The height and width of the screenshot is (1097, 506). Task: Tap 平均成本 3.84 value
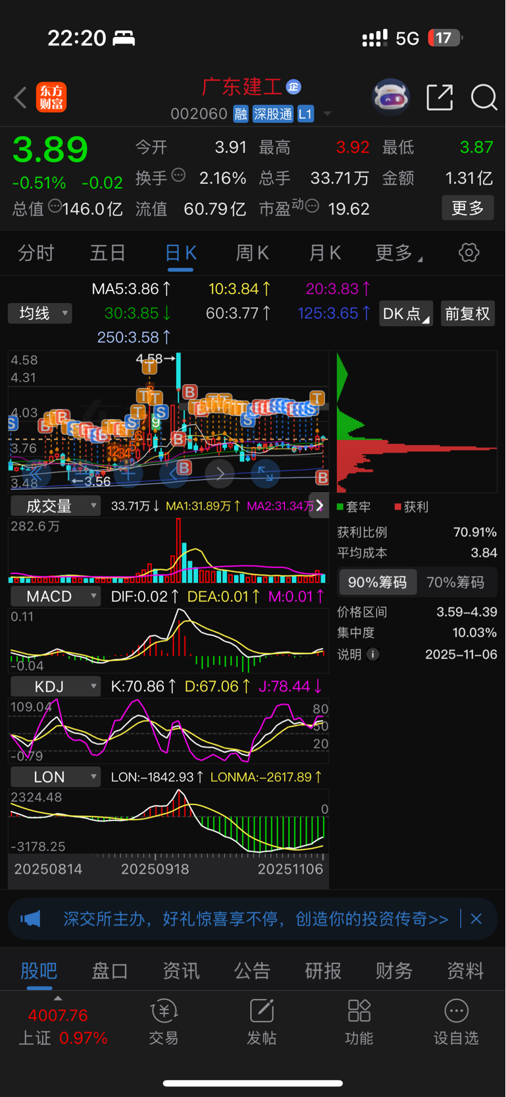coord(484,553)
